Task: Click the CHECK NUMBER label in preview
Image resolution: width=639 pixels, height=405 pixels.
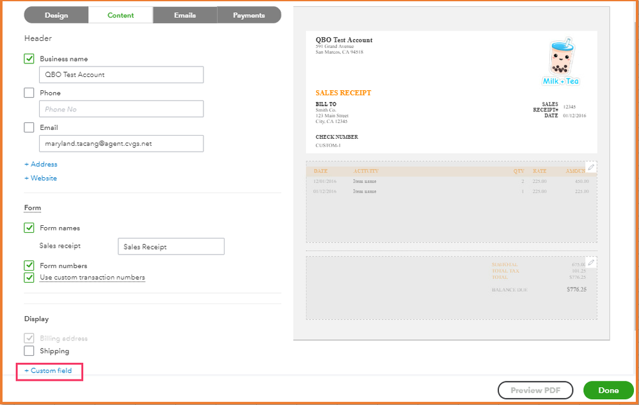Action: click(336, 137)
